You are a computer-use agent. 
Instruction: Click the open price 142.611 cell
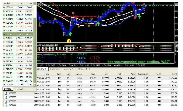(x=92, y=93)
